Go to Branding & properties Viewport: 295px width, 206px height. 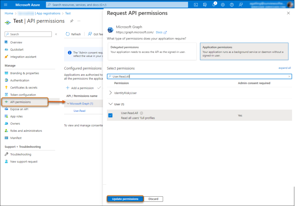point(25,73)
